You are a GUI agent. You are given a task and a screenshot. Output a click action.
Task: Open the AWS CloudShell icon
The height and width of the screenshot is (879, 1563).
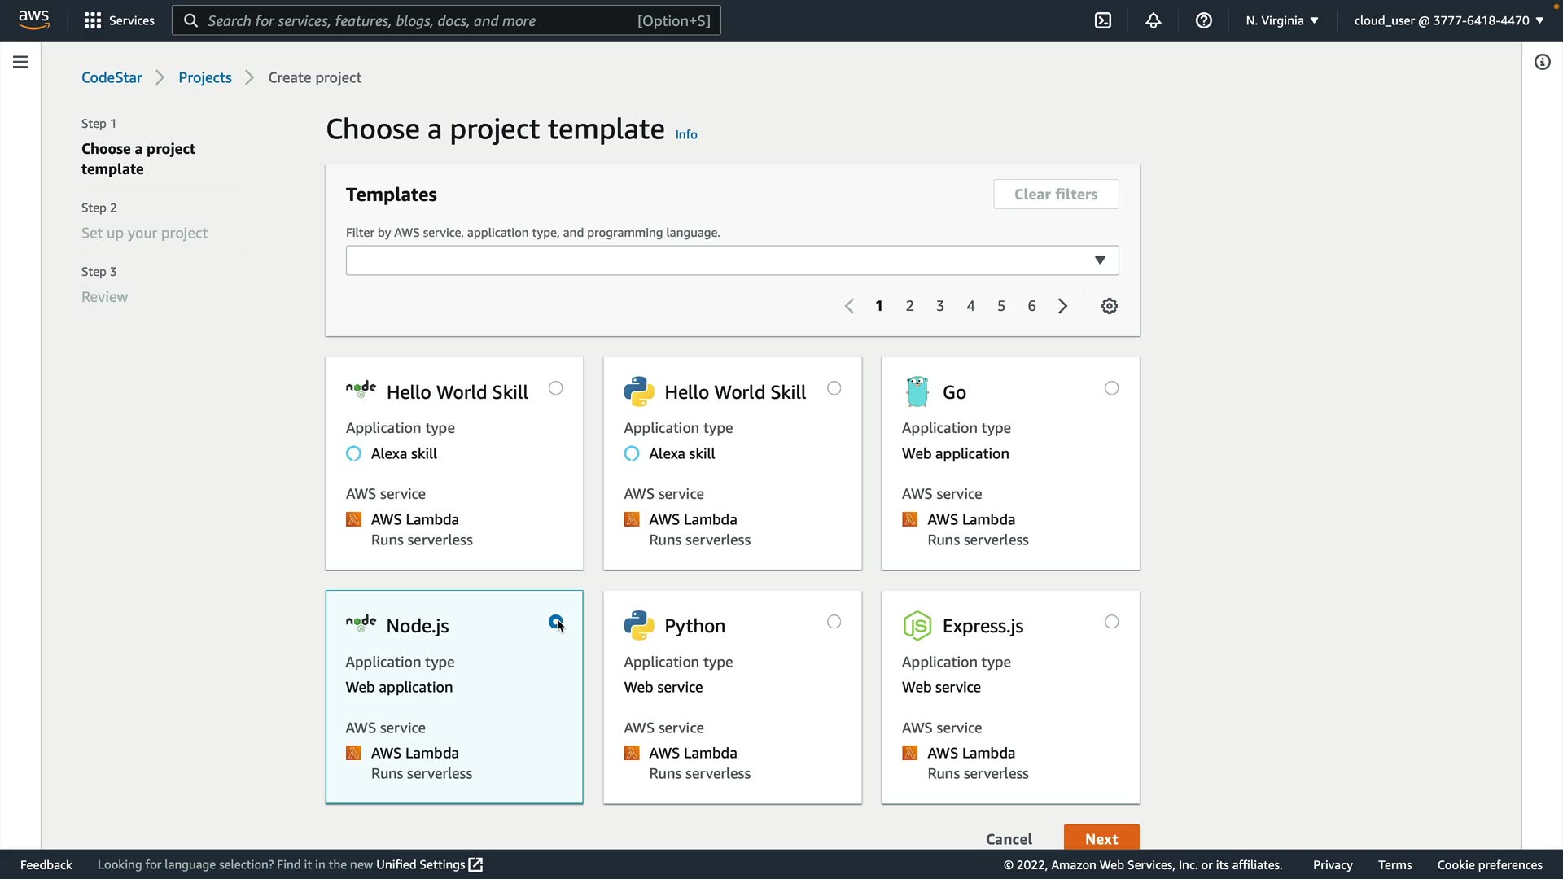[1103, 20]
